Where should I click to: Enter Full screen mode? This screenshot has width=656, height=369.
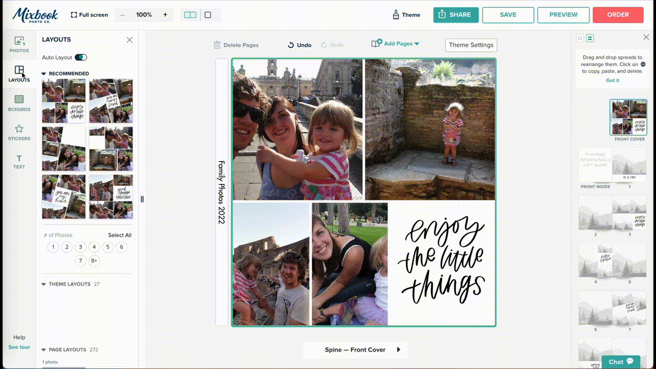[x=89, y=15]
